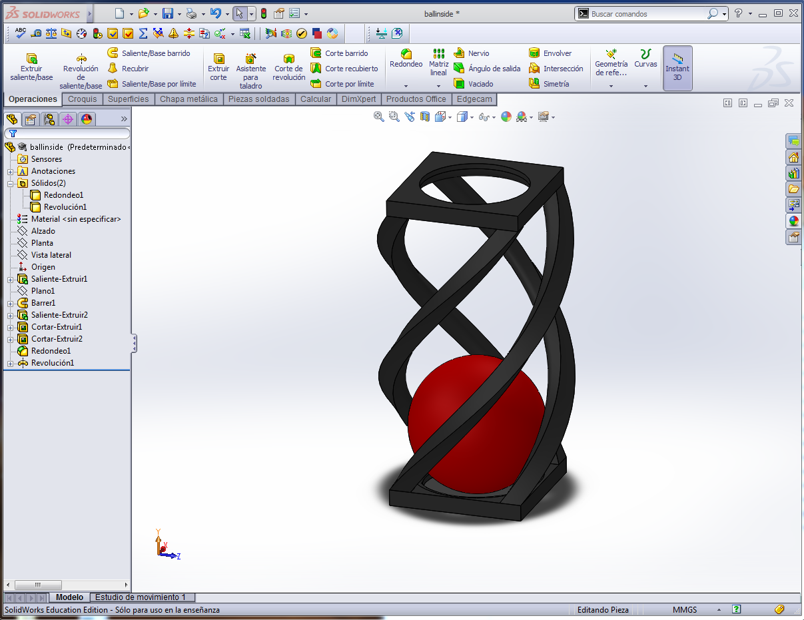Viewport: 804px width, 620px height.
Task: Open FeatureManager design tree tab
Action: click(x=12, y=119)
